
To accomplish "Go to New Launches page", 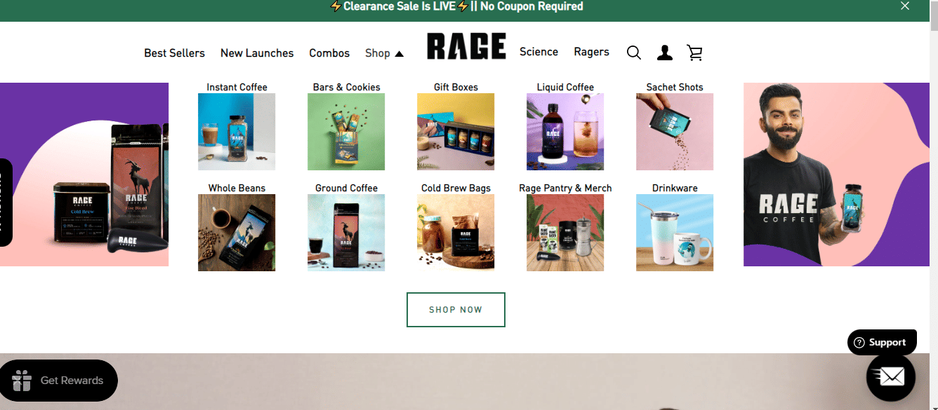I will (x=257, y=53).
